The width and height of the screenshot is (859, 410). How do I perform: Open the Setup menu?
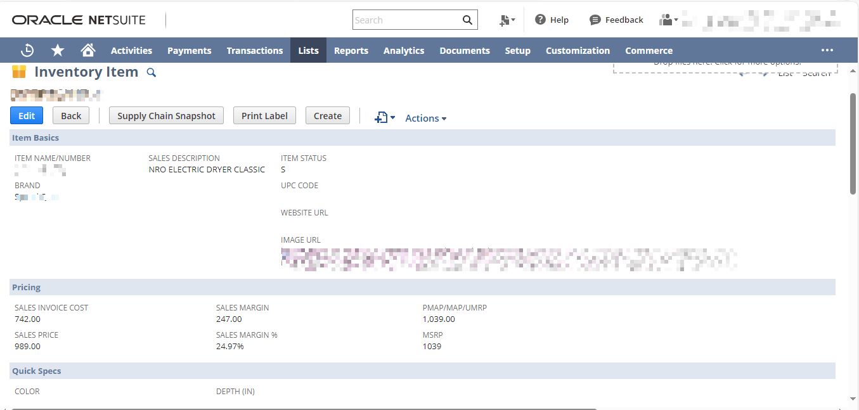pyautogui.click(x=518, y=51)
